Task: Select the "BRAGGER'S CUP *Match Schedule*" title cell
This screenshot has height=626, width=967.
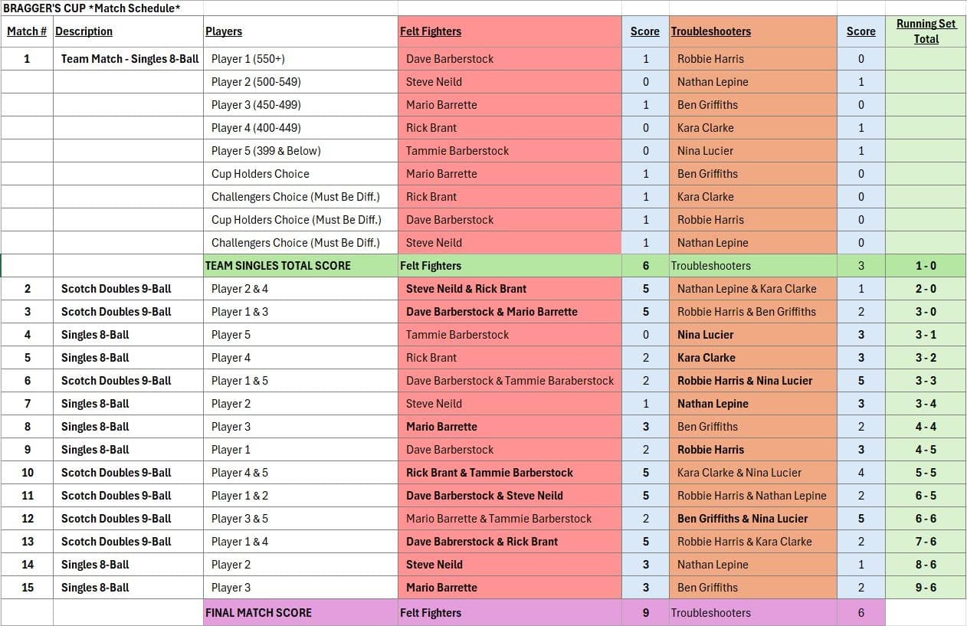Action: click(103, 8)
